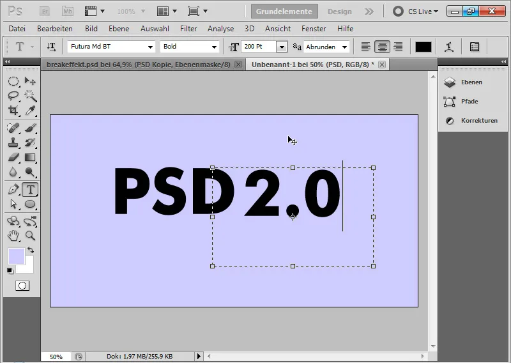511x363 pixels.
Task: Select the Elliptical Marquee tool
Action: 13,81
